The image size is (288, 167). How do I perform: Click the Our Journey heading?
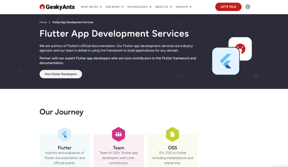(62, 112)
